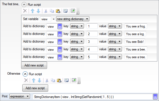
Task: Click the key field containing 5
Action: pyautogui.click(x=92, y=57)
